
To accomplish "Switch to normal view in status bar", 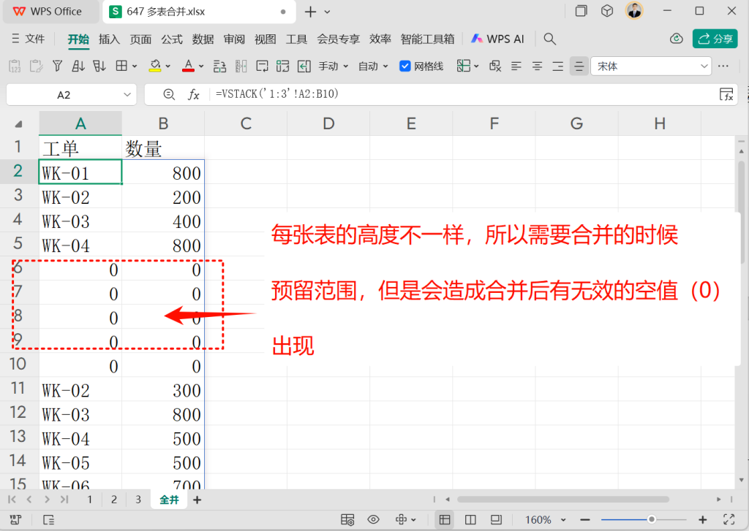I will 445,519.
